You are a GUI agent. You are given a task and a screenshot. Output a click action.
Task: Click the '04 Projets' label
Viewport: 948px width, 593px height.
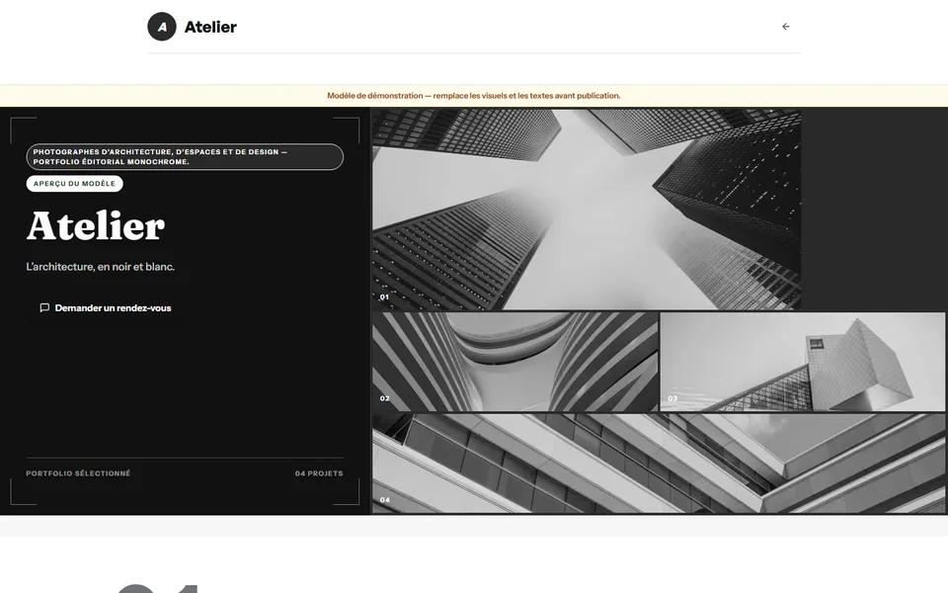319,473
